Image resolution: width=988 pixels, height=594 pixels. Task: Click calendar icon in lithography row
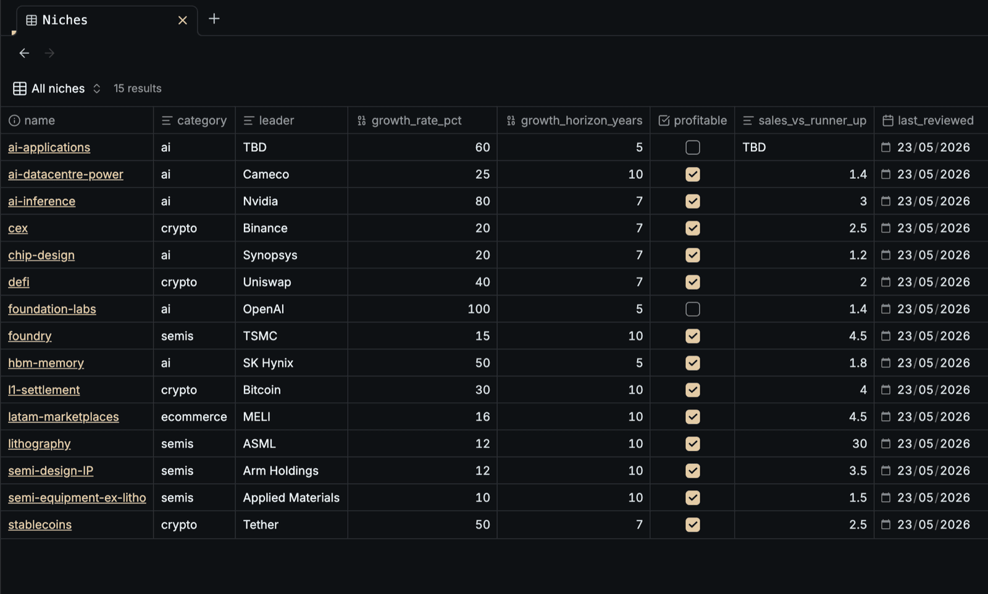pos(885,443)
